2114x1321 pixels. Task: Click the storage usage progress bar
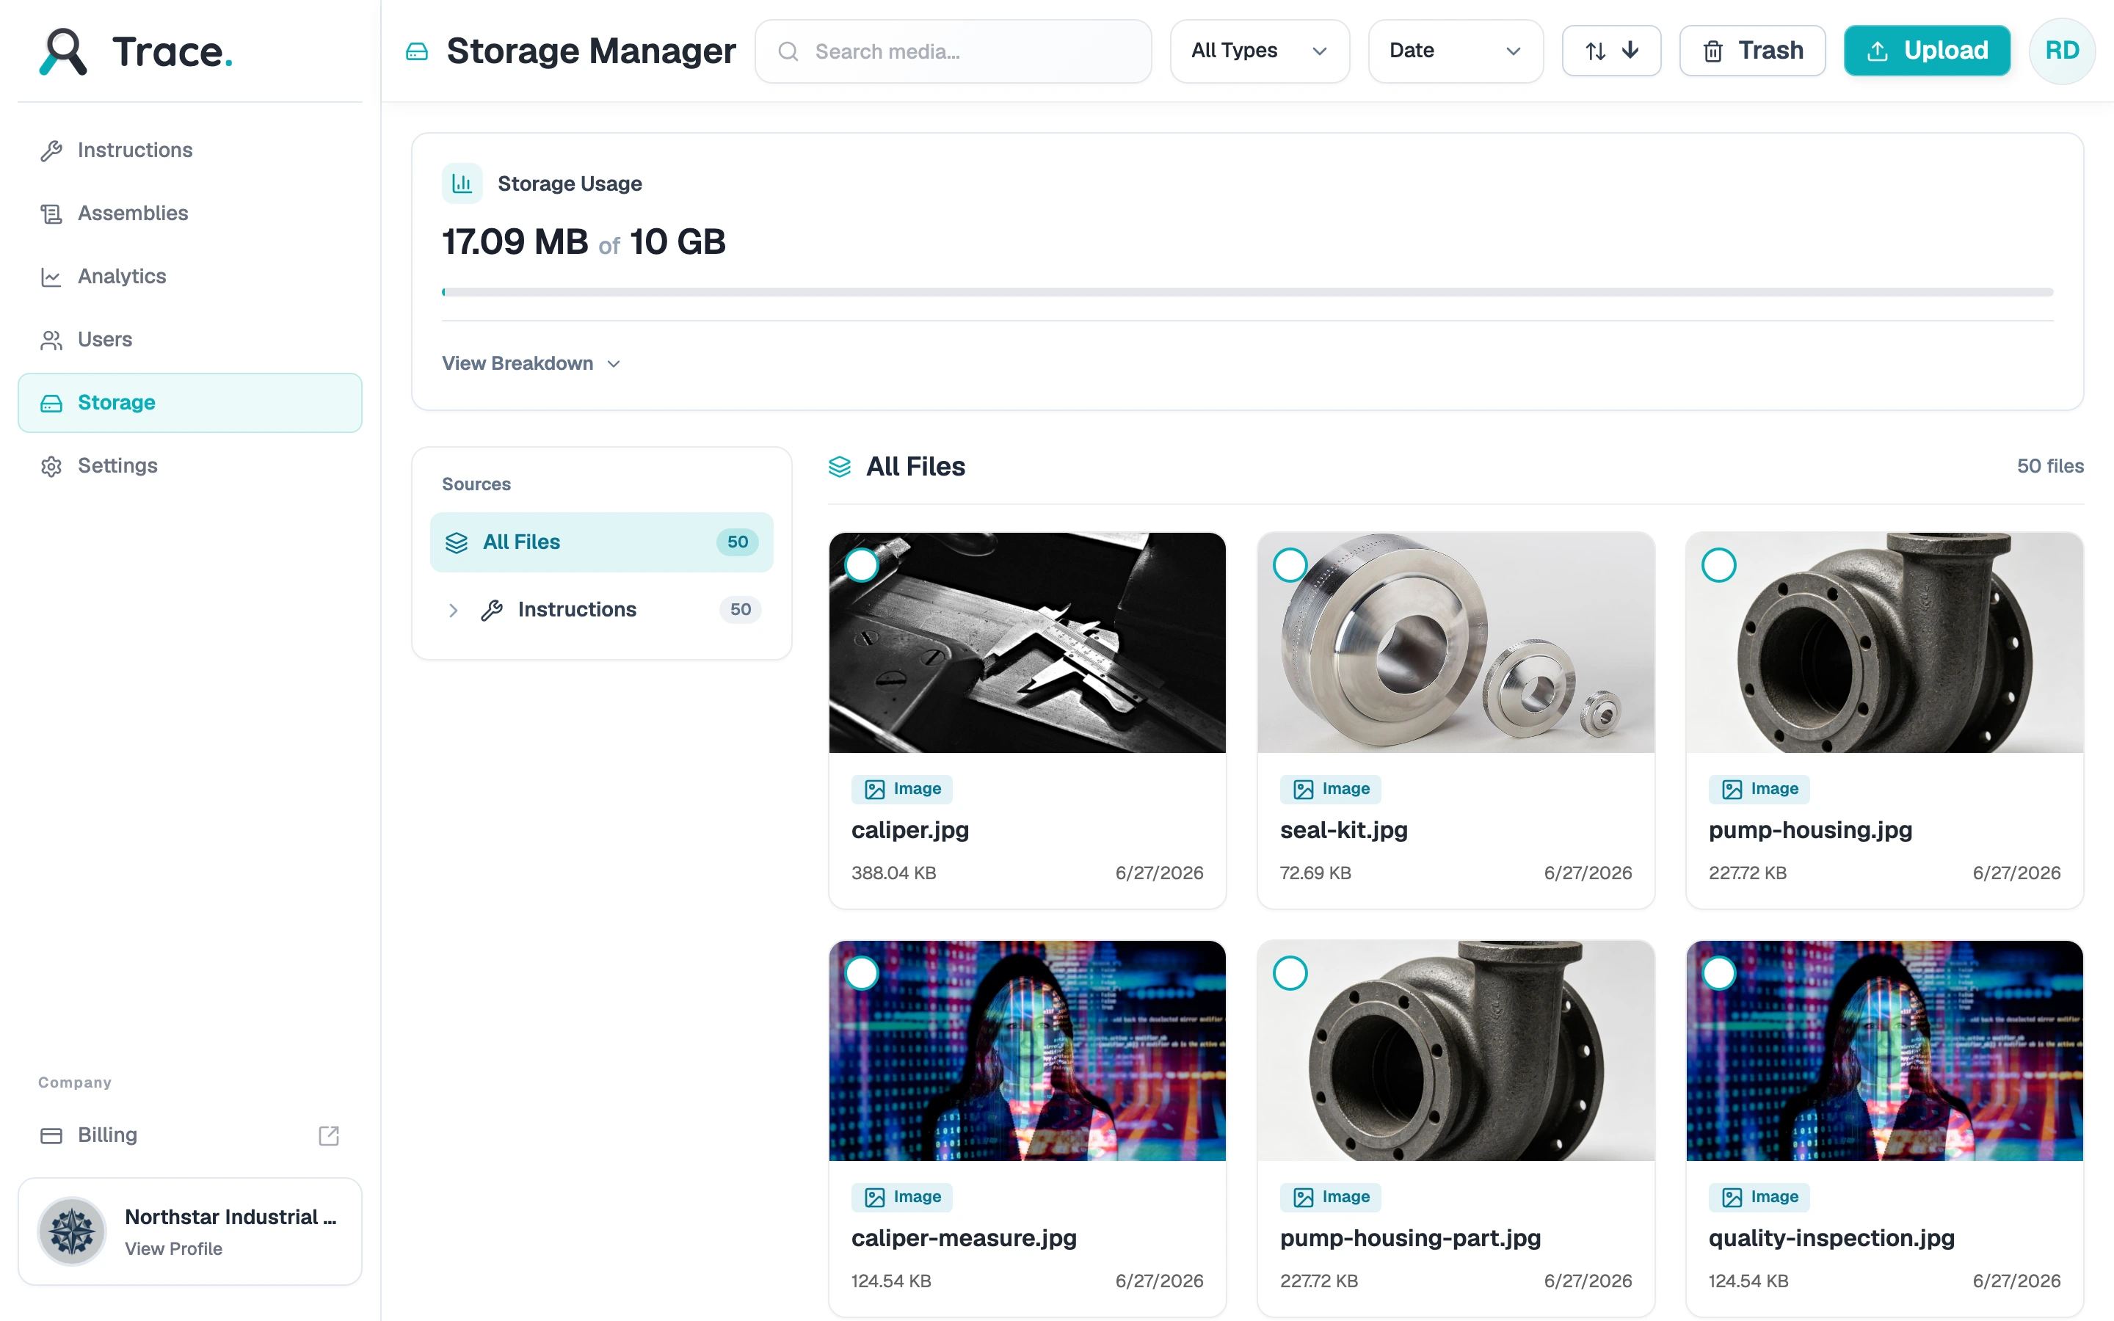1247,292
